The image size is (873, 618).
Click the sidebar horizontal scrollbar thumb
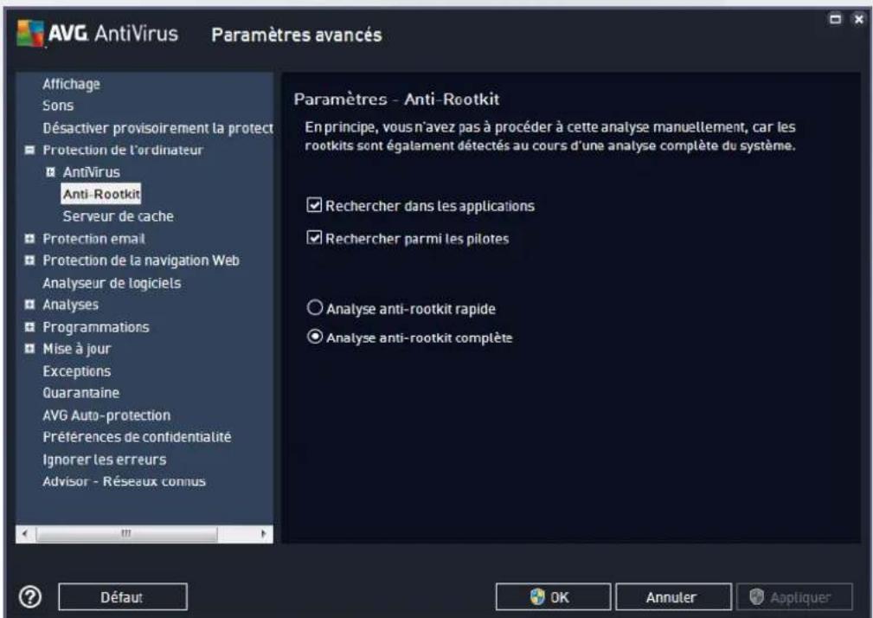coord(126,534)
